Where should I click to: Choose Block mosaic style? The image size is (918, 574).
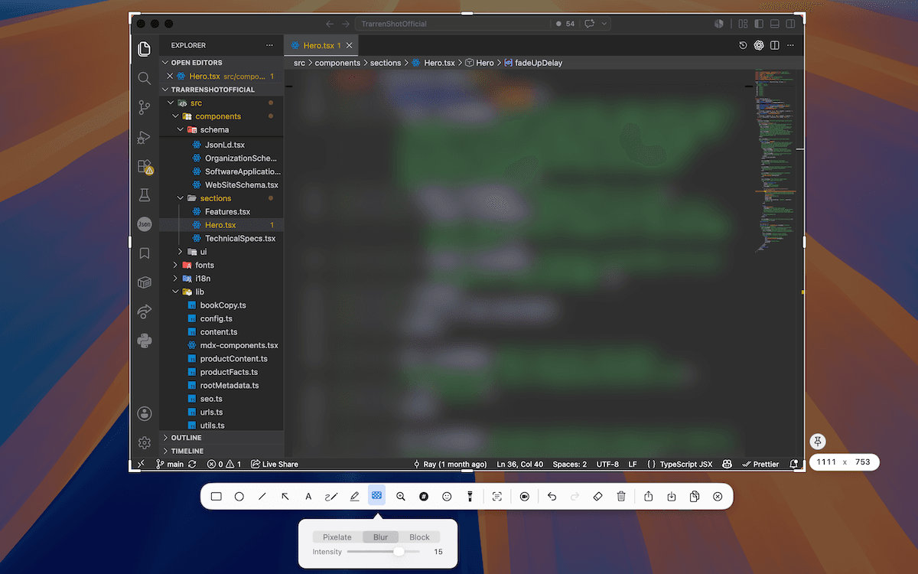click(x=419, y=537)
